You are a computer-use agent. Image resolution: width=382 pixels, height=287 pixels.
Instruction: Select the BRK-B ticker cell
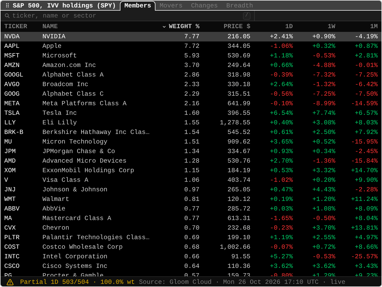coord(14,132)
